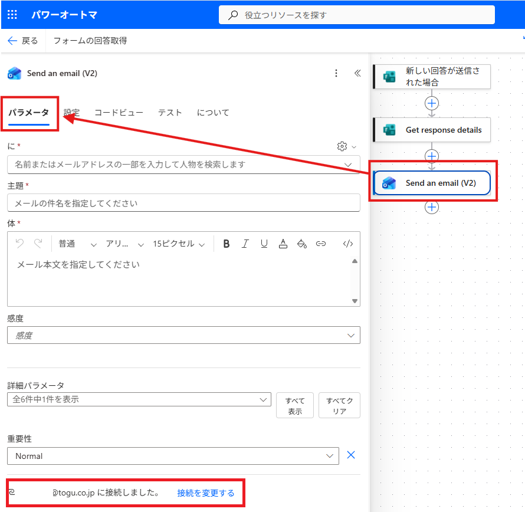Expand 全6件中1件を表示 parameters dropdown

[139, 399]
